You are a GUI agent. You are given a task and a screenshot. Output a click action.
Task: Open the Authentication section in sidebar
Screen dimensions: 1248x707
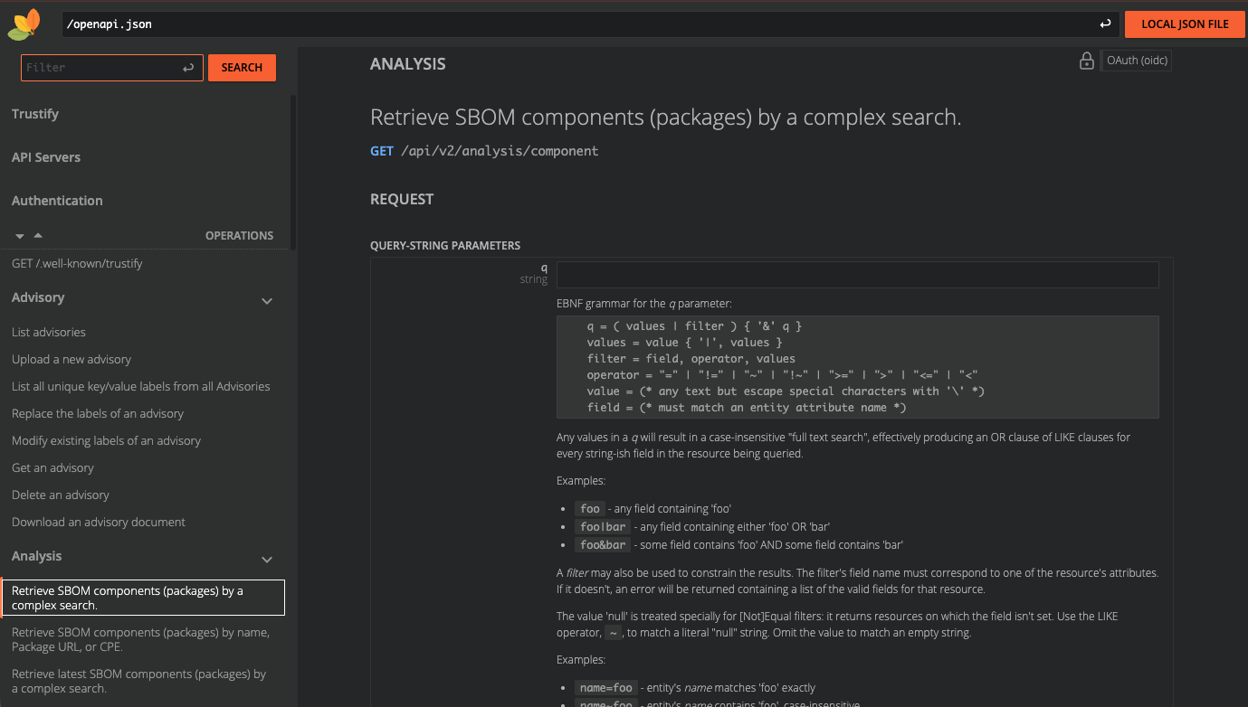pos(57,201)
